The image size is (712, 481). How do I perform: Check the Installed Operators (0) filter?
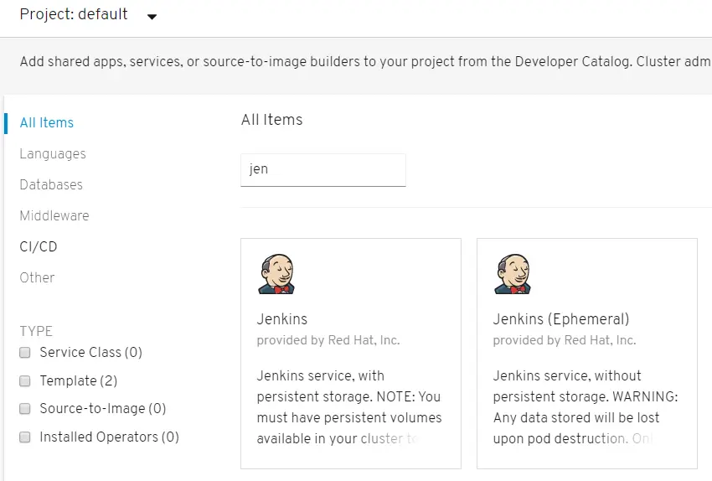pos(25,437)
